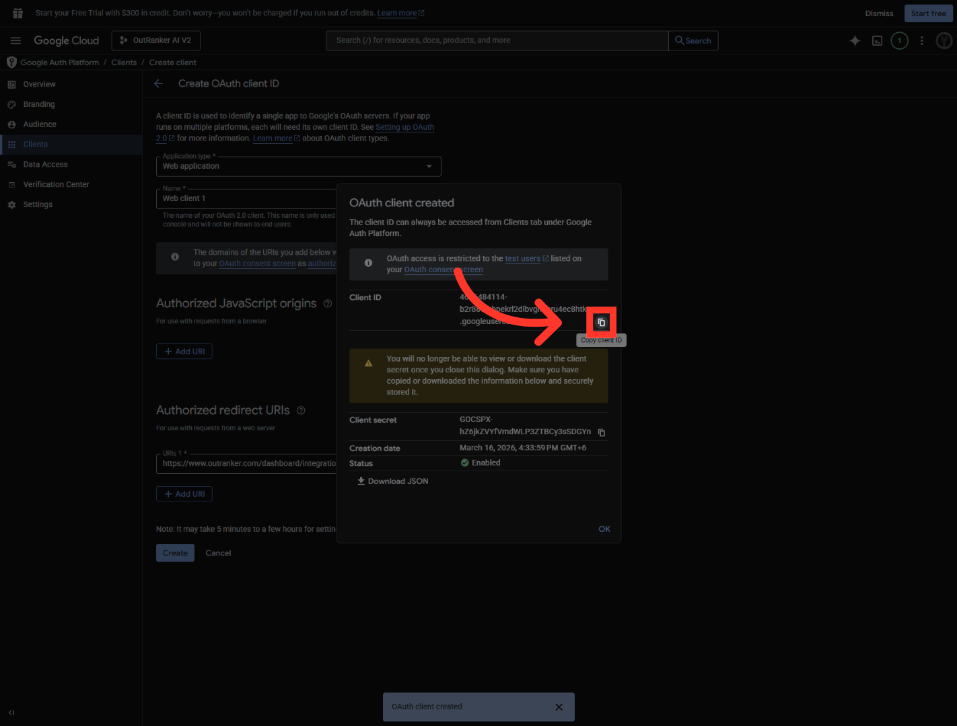Focus the top resource search field
957x726 pixels.
click(497, 40)
